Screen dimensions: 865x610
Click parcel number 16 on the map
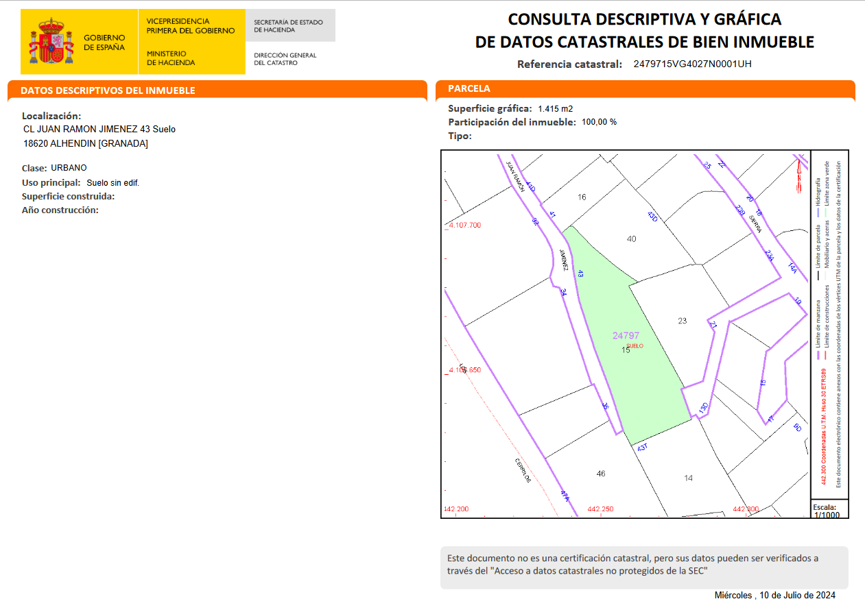(582, 197)
